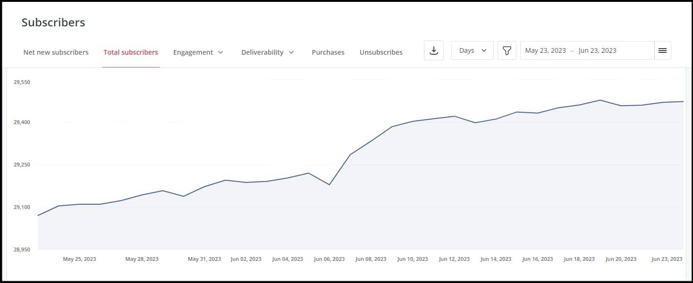Expand the Days interval dropdown
Image resolution: width=693 pixels, height=283 pixels.
click(472, 50)
